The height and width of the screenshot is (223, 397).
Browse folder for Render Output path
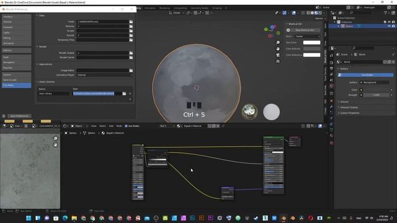point(131,53)
